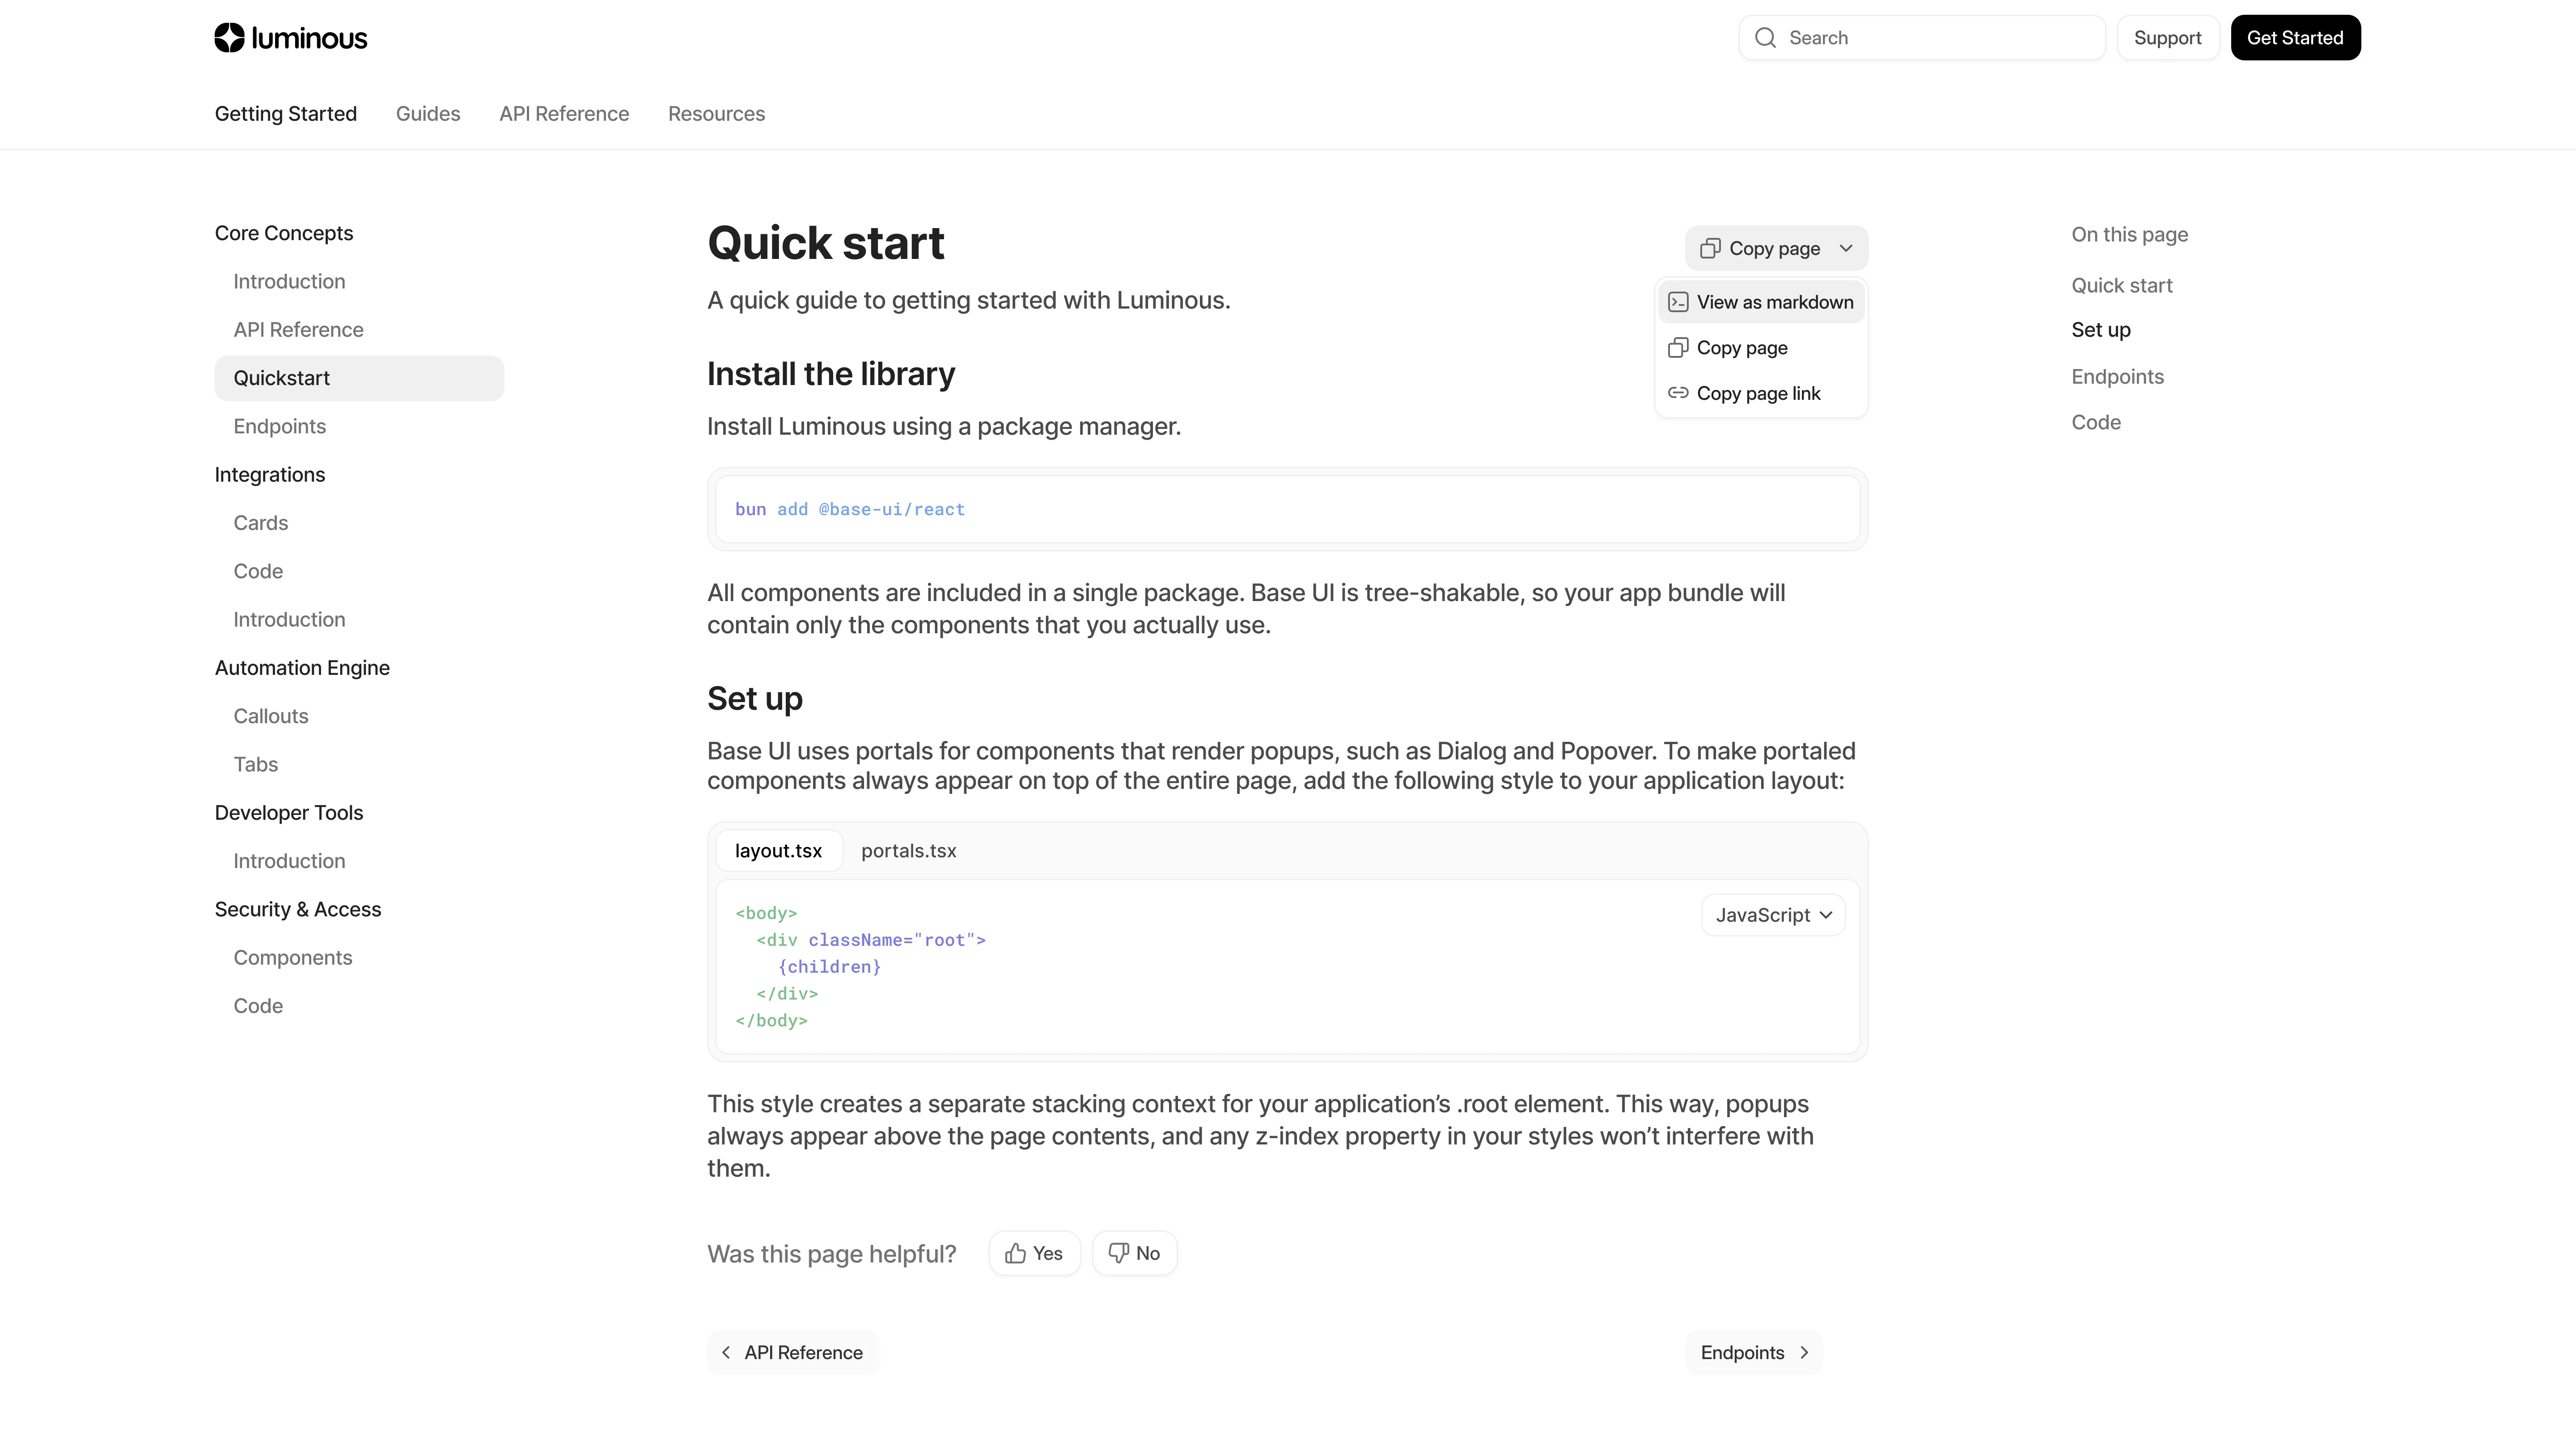
Task: Click the right chevron next to Endpoints
Action: coord(1804,1352)
